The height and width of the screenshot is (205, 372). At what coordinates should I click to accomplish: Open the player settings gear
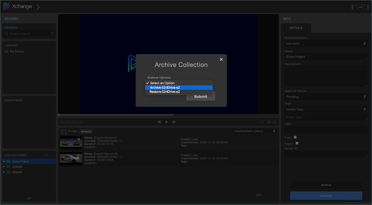274,122
